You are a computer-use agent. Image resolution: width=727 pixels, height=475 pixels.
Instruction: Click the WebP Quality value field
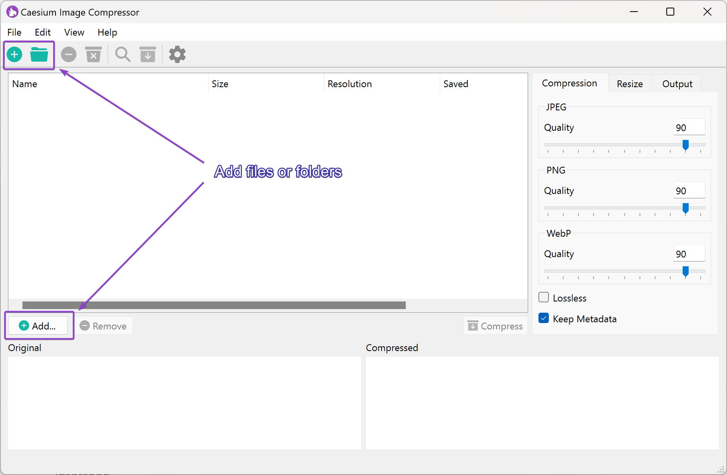point(689,254)
